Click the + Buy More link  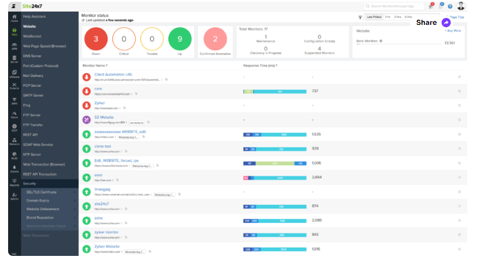click(x=453, y=31)
